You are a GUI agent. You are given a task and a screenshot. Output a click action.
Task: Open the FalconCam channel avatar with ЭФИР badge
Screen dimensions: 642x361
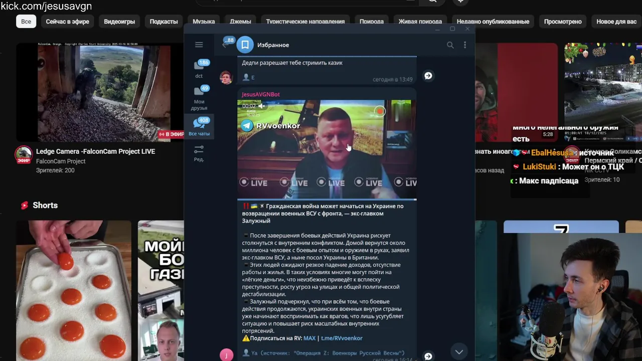point(24,155)
